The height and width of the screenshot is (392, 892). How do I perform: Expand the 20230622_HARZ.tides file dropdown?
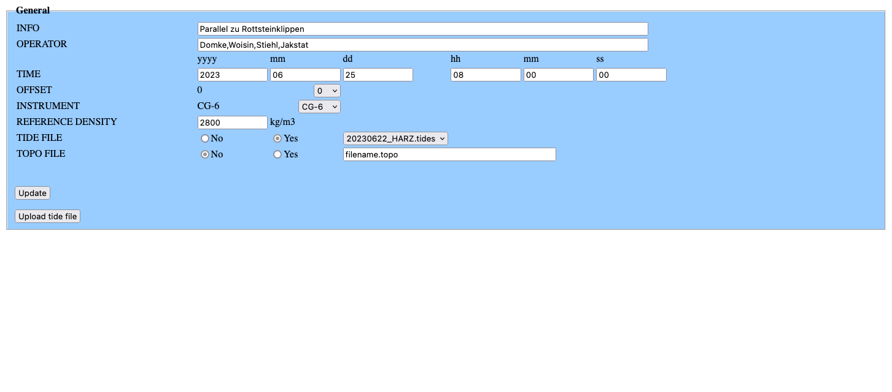(395, 138)
